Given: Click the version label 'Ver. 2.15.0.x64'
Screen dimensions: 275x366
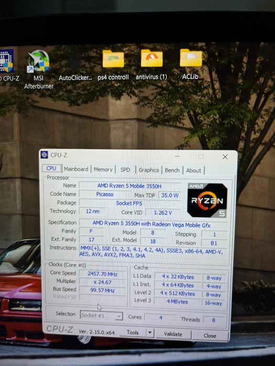Looking at the screenshot, I should point(96,331).
